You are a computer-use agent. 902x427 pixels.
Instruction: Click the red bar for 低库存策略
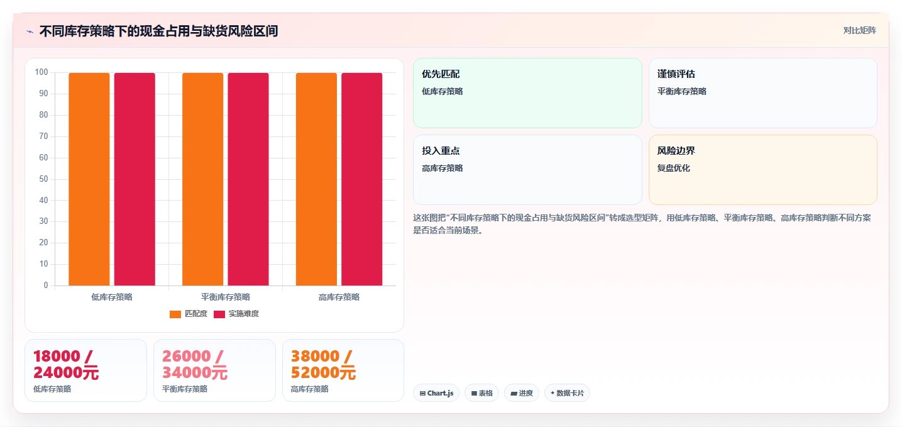135,179
